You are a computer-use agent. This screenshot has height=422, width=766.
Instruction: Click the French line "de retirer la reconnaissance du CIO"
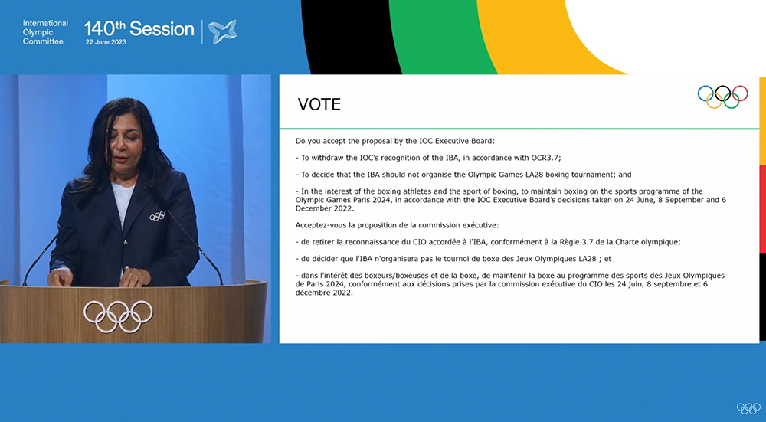[487, 242]
